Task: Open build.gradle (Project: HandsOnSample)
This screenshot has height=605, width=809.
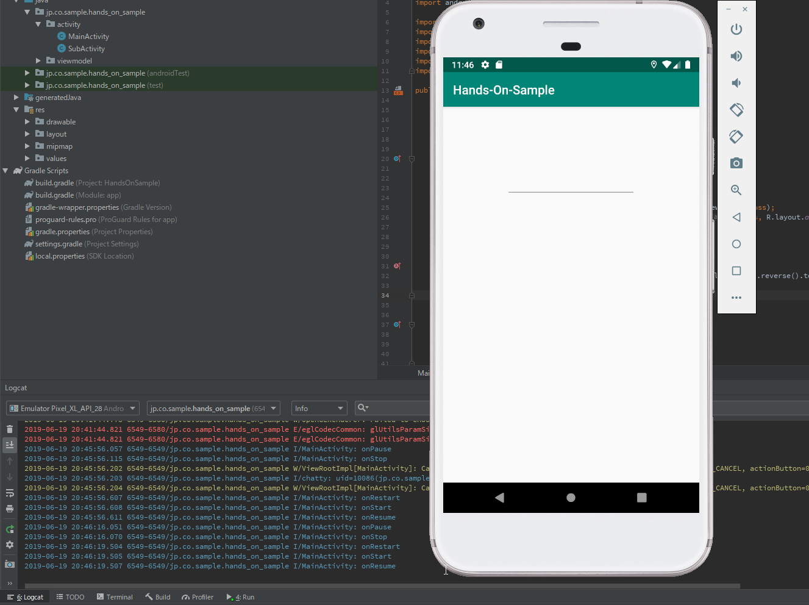Action: coord(92,183)
